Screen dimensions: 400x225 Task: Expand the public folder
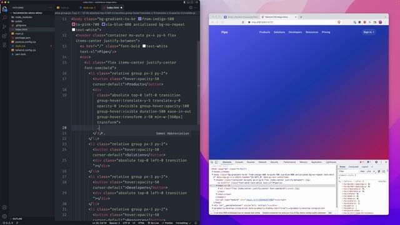(19, 21)
